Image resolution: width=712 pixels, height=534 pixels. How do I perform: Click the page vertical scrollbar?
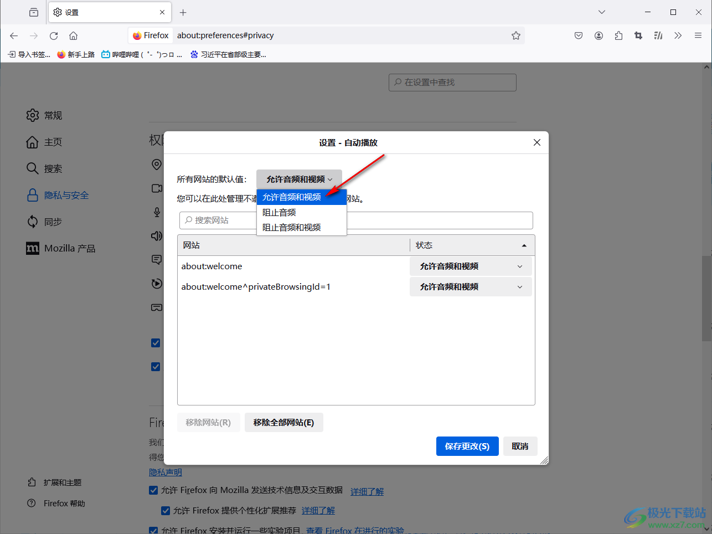706,298
